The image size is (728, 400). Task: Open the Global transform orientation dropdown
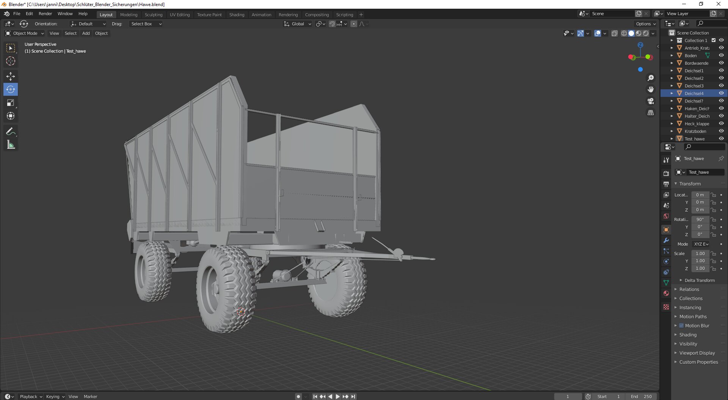(x=298, y=24)
